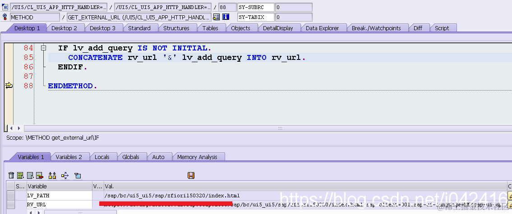Click the pencil edit icon for RV_URL row
The image size is (512, 214).
point(510,205)
